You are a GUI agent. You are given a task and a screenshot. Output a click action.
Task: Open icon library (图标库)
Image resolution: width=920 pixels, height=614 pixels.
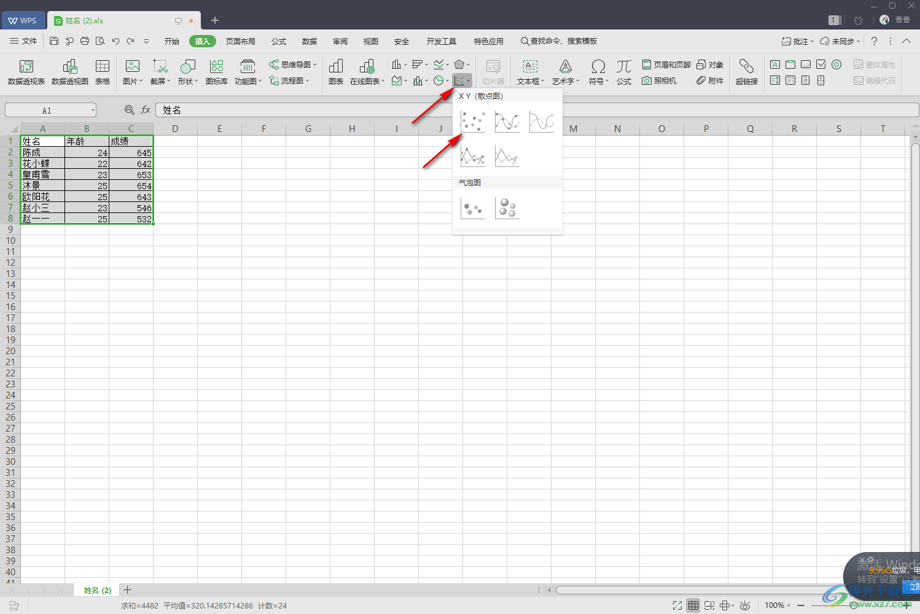pyautogui.click(x=217, y=72)
